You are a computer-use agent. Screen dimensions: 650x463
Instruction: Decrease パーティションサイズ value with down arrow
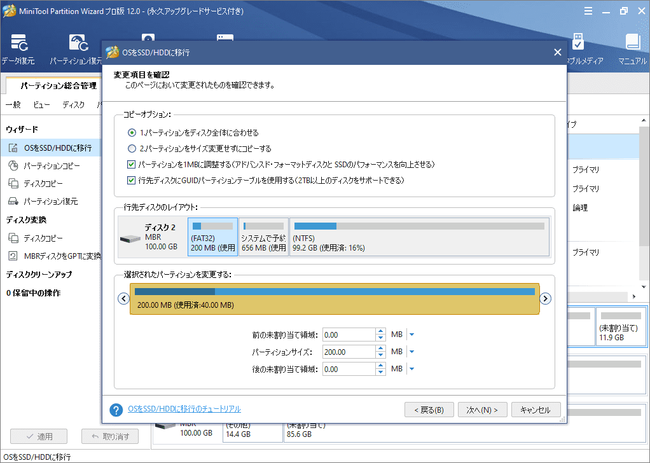pos(380,355)
